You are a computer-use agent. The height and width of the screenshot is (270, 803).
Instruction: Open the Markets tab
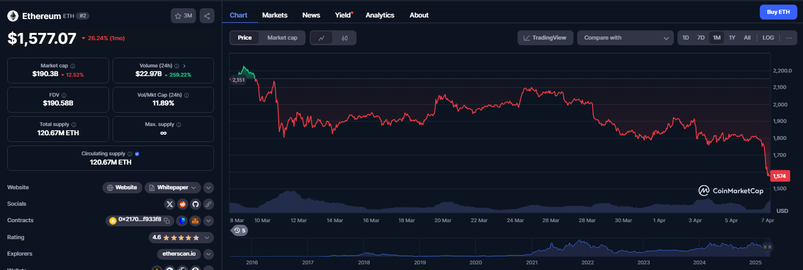click(x=275, y=15)
